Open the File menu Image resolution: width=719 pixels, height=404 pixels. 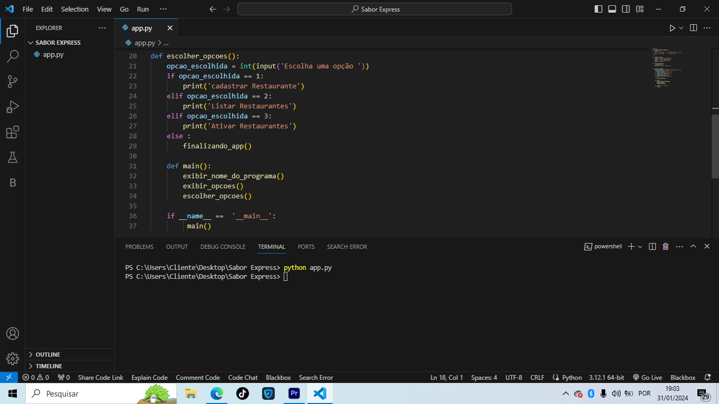pos(27,9)
